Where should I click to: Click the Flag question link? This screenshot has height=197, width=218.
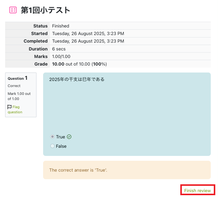[x=15, y=109]
